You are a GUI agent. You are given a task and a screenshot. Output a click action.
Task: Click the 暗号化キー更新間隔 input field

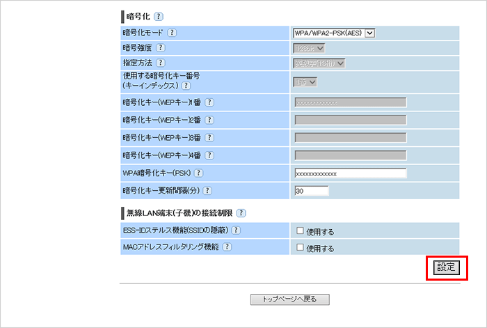pyautogui.click(x=311, y=190)
